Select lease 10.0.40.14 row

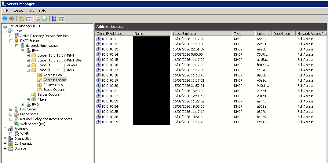(x=211, y=54)
